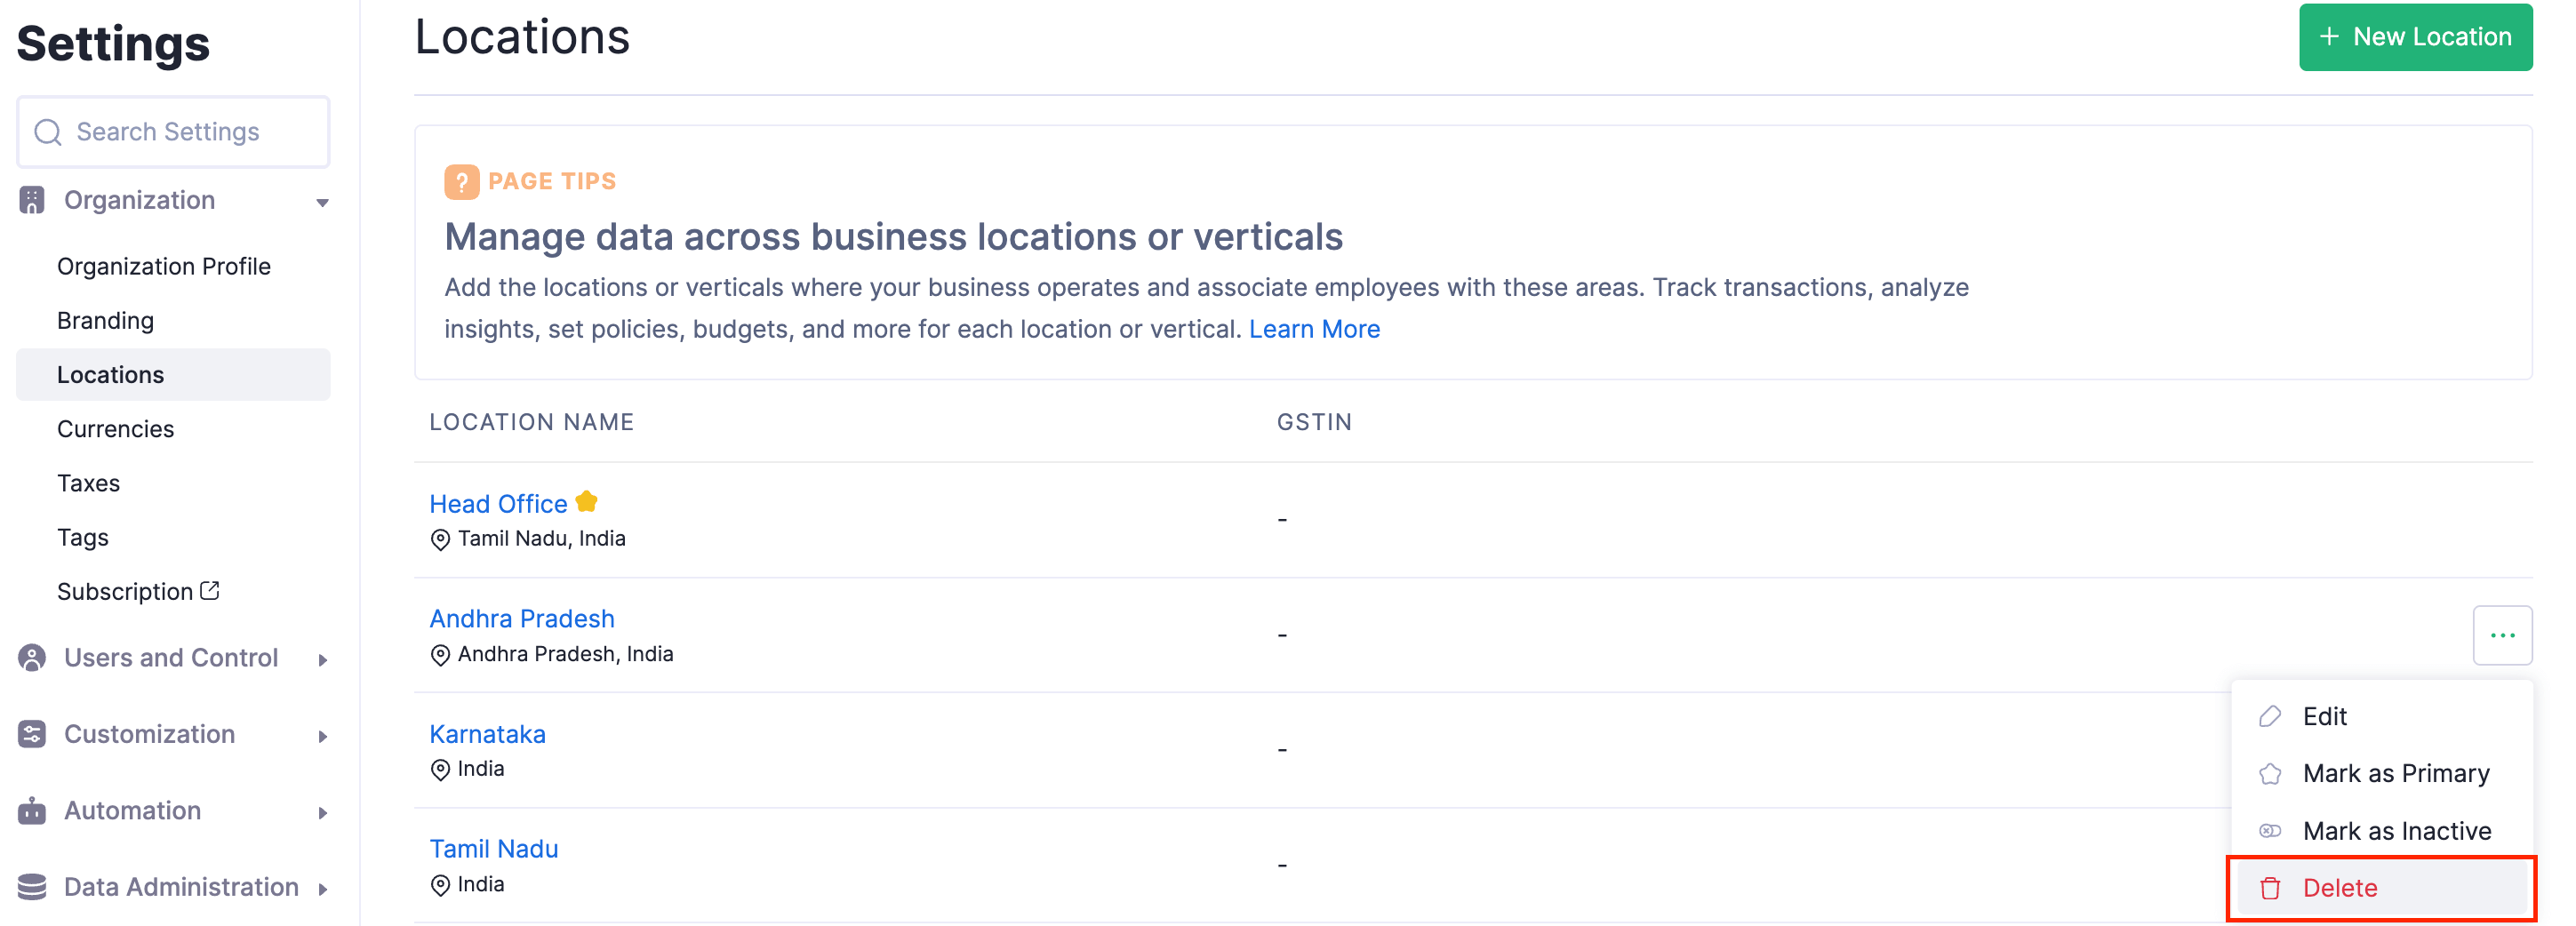Open the Karnataka location link
Viewport: 2576px width, 926px height.
point(487,734)
